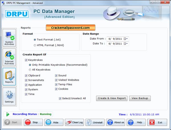The height and width of the screenshot is (130, 171).
Task: Click the PC Data Manager title
Action: tap(54, 11)
